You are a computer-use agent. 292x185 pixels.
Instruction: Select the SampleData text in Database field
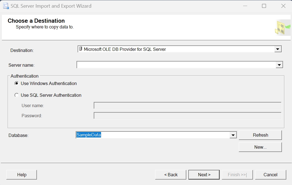(x=88, y=135)
